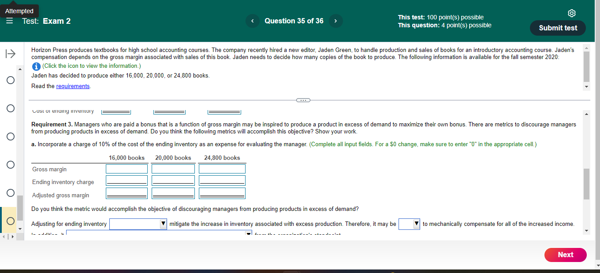Click the Attempted status badge
This screenshot has height=273, width=600.
(19, 11)
